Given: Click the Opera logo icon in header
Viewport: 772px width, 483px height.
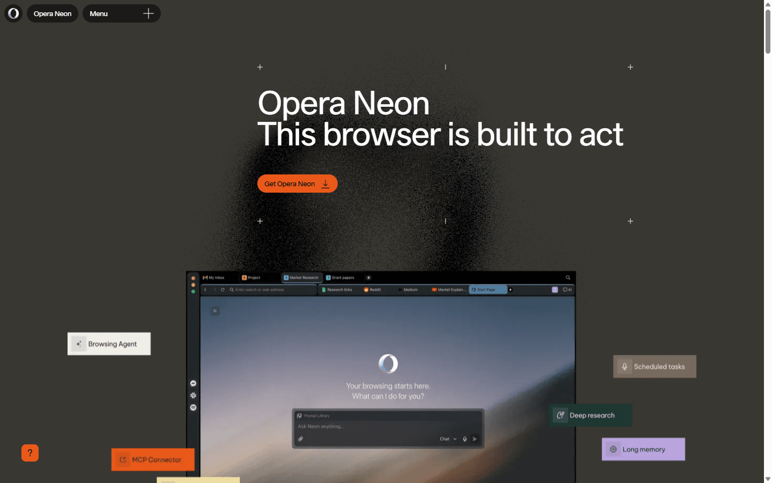Looking at the screenshot, I should coord(13,13).
